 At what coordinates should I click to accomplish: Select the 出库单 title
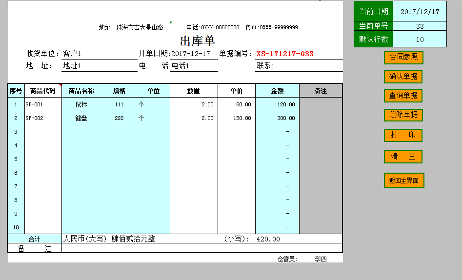(198, 40)
